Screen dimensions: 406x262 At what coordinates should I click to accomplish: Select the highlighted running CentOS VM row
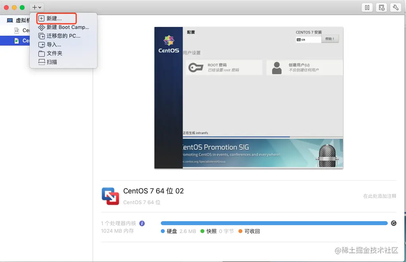pos(15,41)
